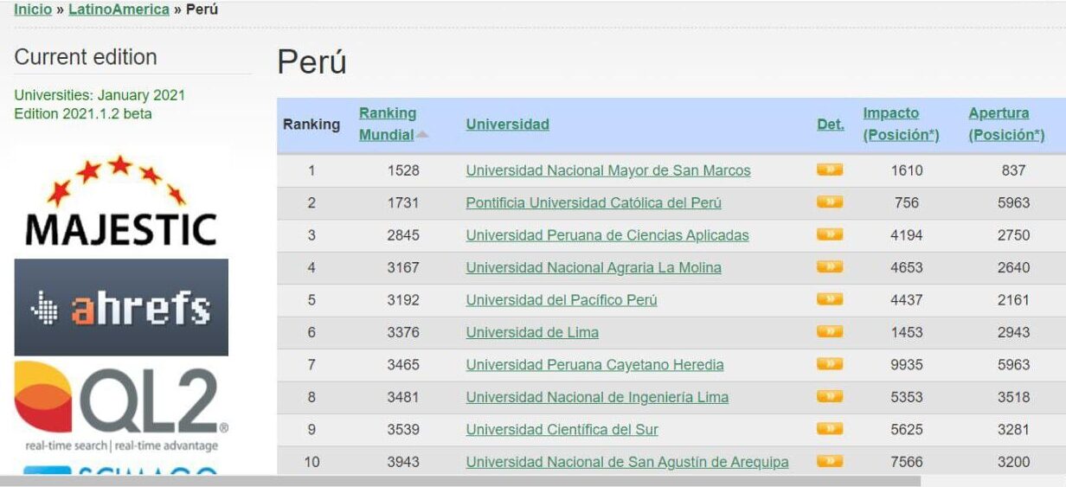Open Universidad Nacional Agraria La Molina link

[x=594, y=267]
